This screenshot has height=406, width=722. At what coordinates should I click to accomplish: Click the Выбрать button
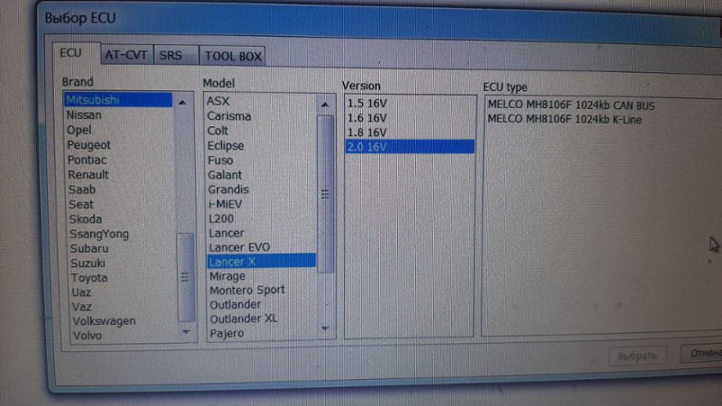637,356
